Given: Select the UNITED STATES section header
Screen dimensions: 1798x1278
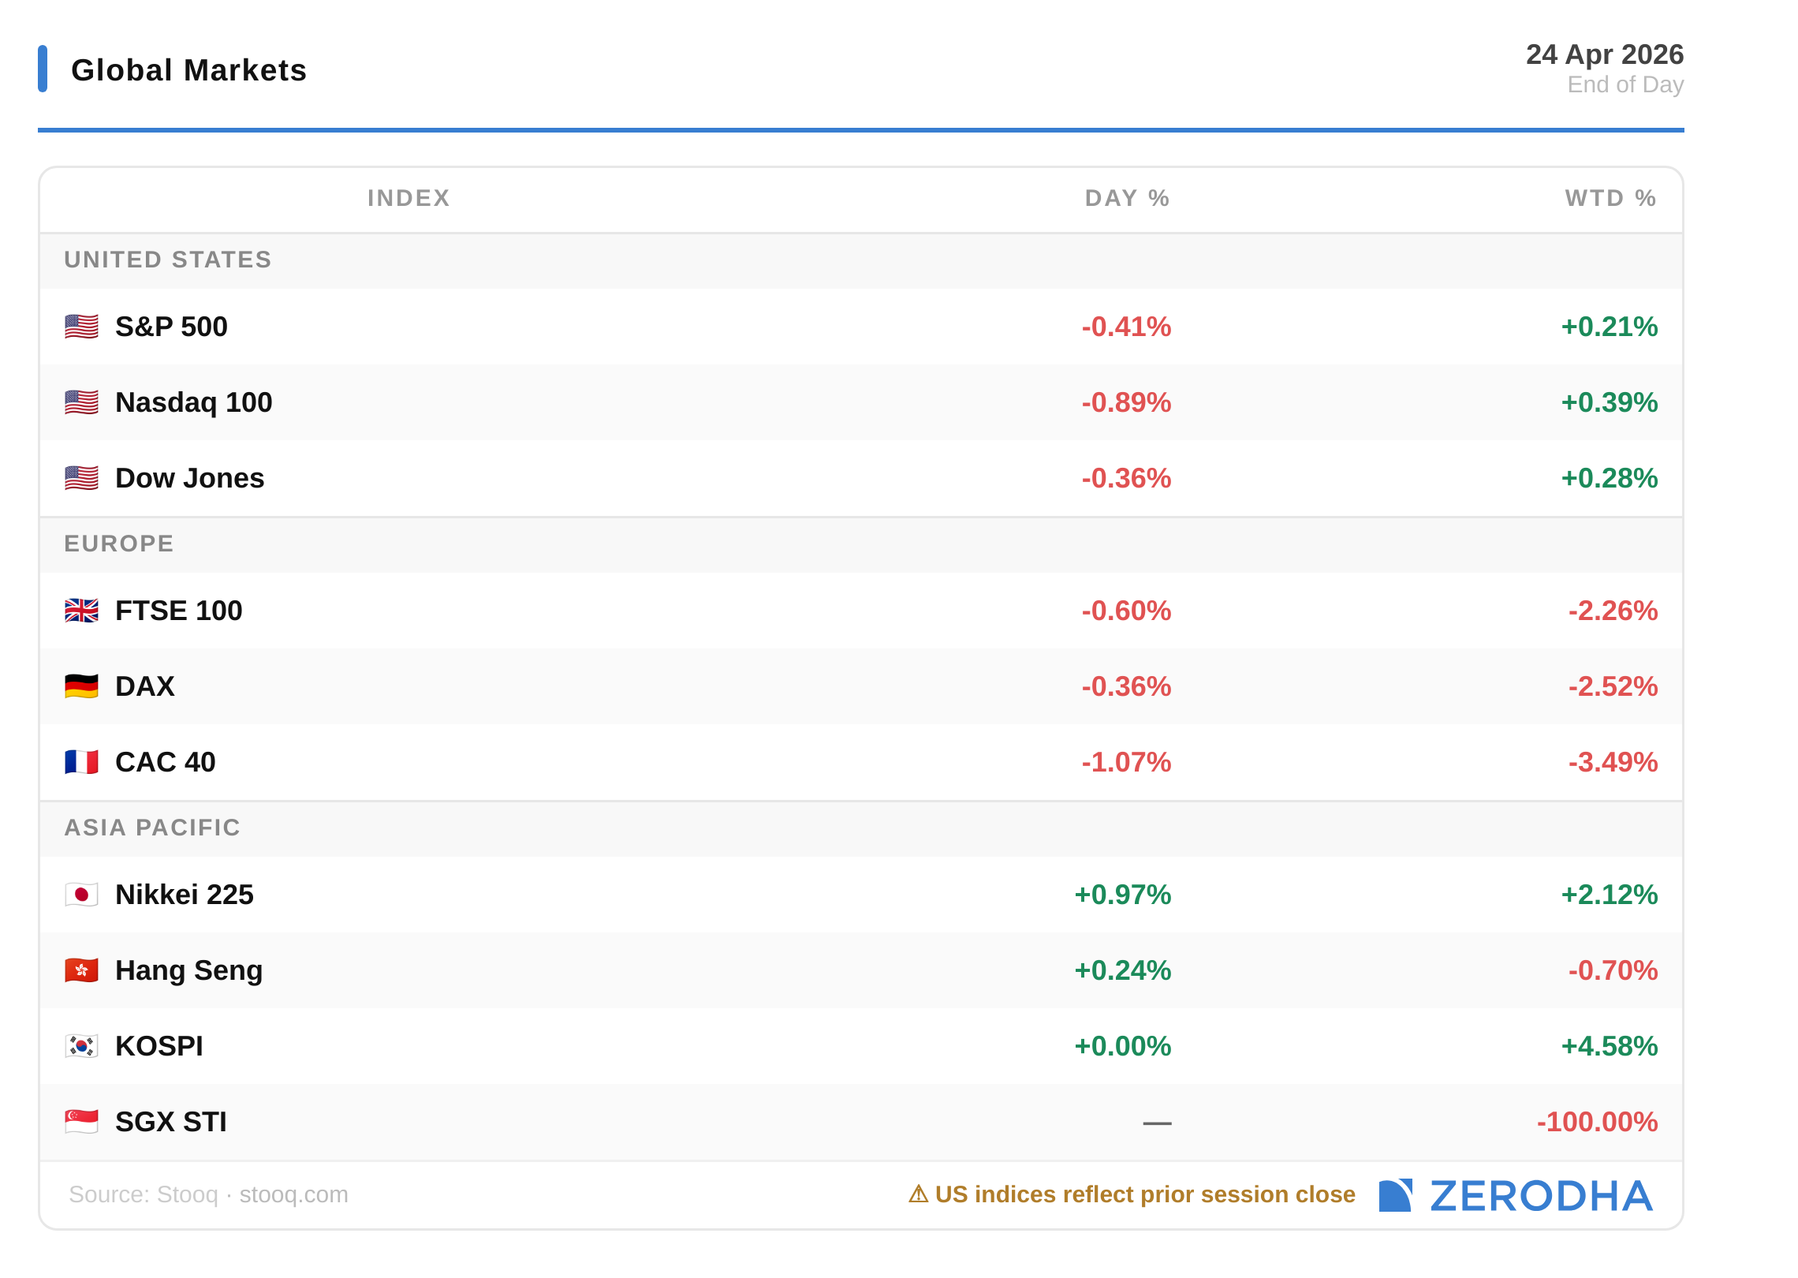Looking at the screenshot, I should click(168, 260).
